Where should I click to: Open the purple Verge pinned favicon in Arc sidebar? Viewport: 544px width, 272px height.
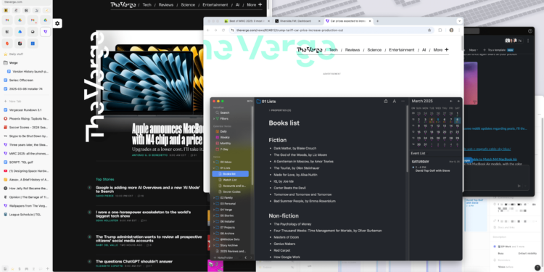point(46,32)
